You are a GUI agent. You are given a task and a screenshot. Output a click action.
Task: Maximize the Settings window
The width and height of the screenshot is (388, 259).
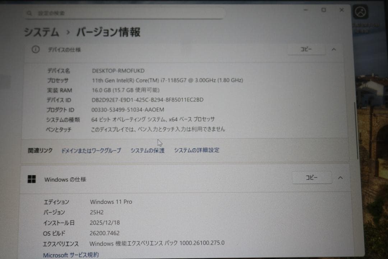click(324, 10)
